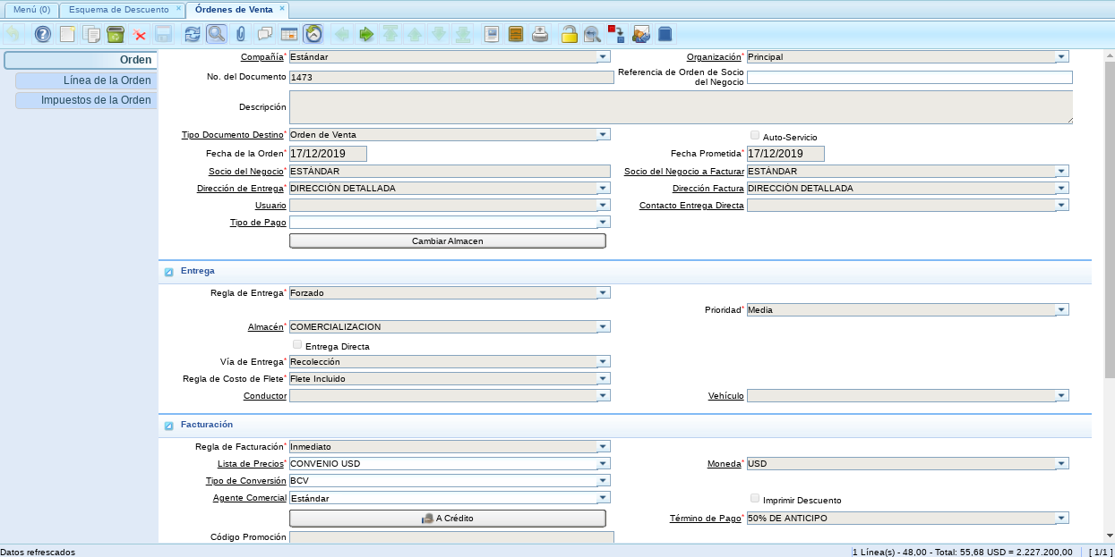Collapse the Entrega section
This screenshot has height=557, width=1115.
(168, 271)
